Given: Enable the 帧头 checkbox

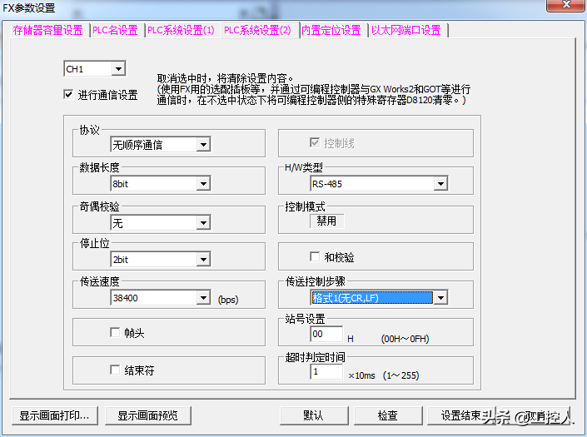Looking at the screenshot, I should tap(116, 332).
